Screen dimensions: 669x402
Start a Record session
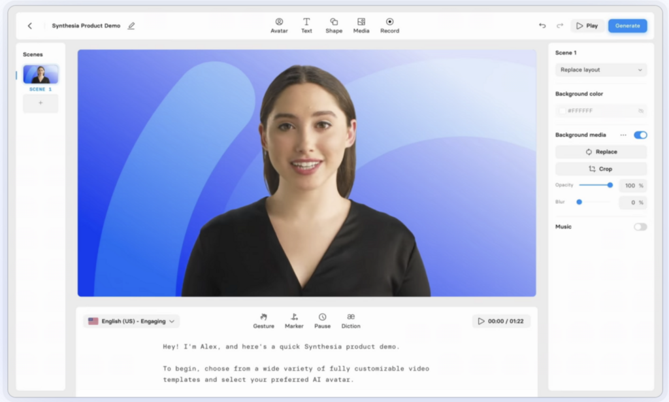389,25
